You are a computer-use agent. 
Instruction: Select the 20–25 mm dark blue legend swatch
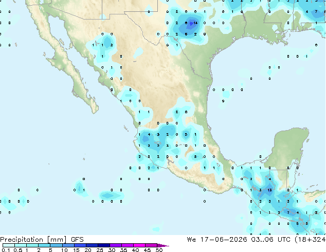click(92, 245)
